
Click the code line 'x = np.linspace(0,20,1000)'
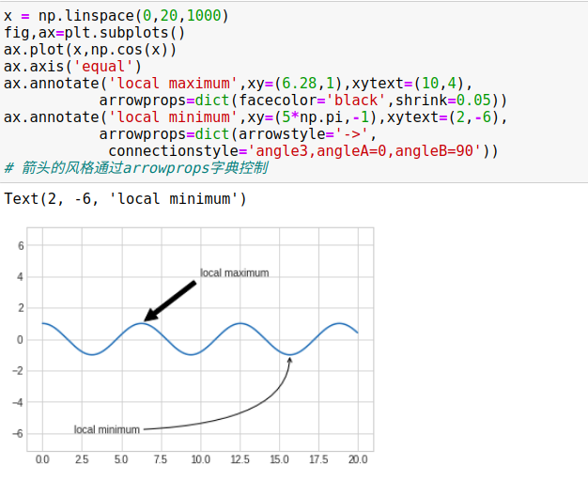coord(116,16)
